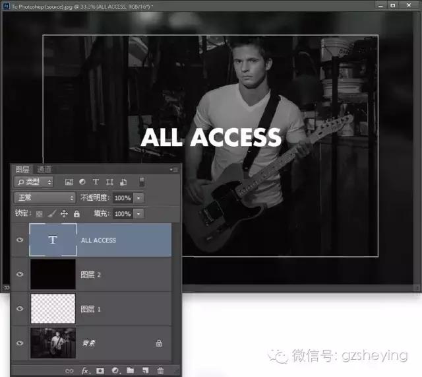Add a layer mask using bottom icon
The width and height of the screenshot is (422, 377).
click(100, 371)
